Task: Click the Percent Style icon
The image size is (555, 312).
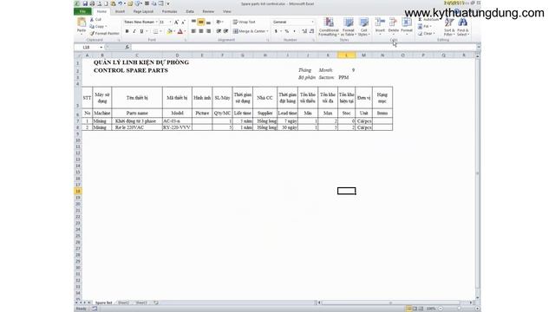Action: [x=287, y=31]
